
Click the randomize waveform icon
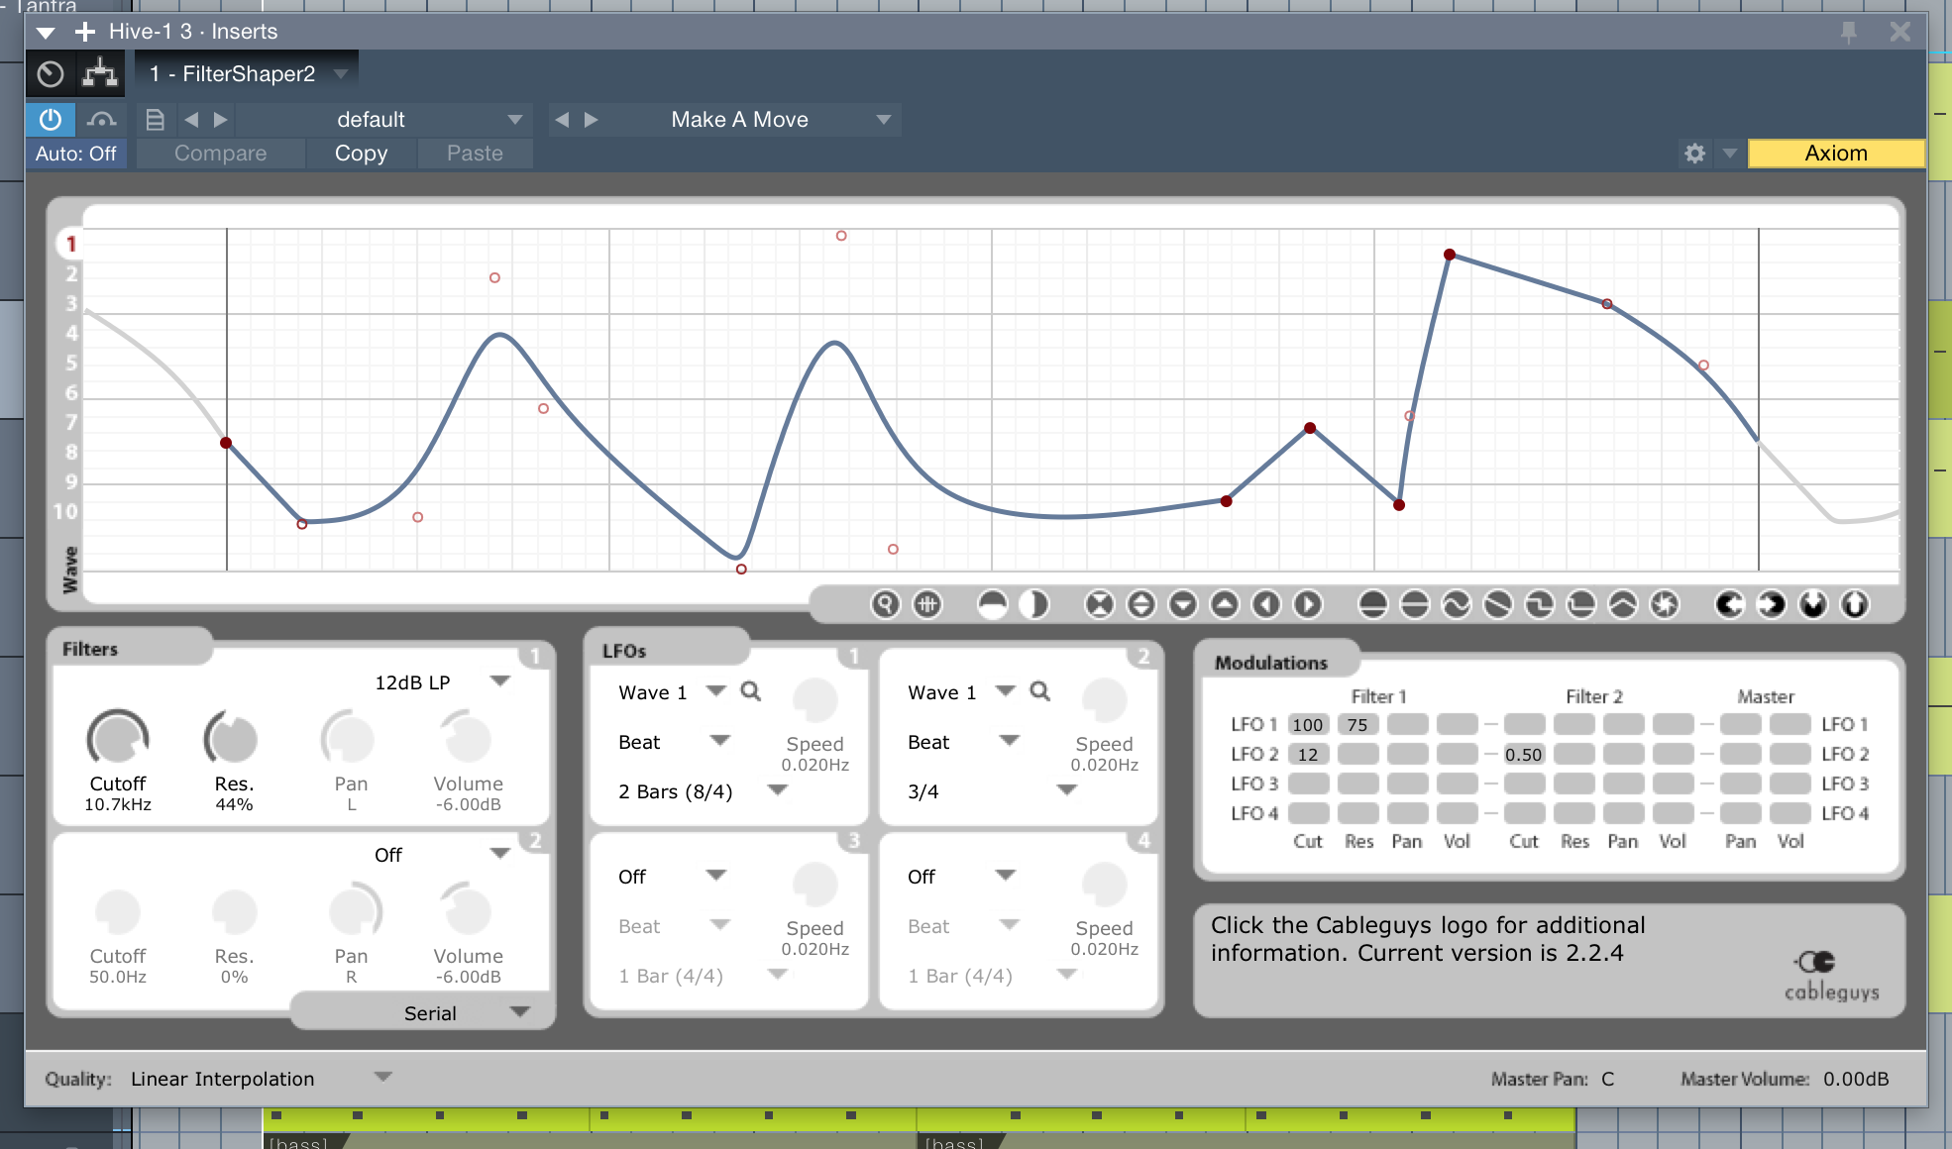click(1665, 604)
